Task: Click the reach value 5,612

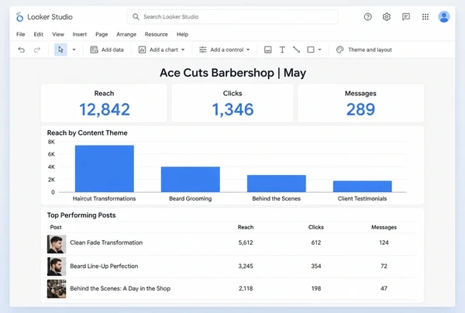Action: click(x=246, y=242)
